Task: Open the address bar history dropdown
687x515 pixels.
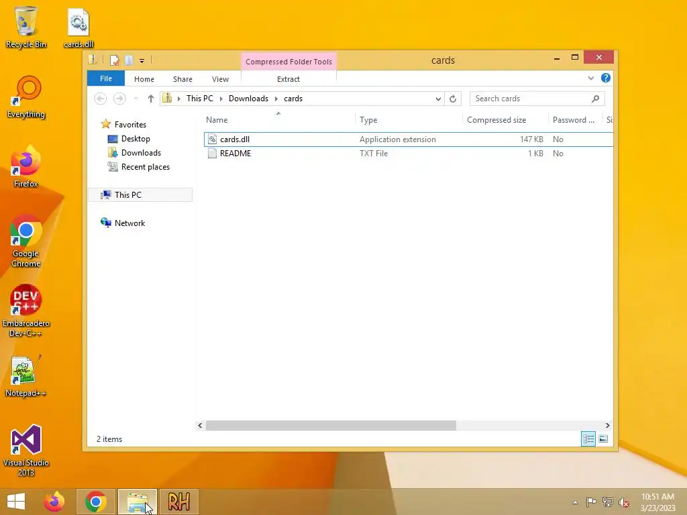Action: point(438,99)
